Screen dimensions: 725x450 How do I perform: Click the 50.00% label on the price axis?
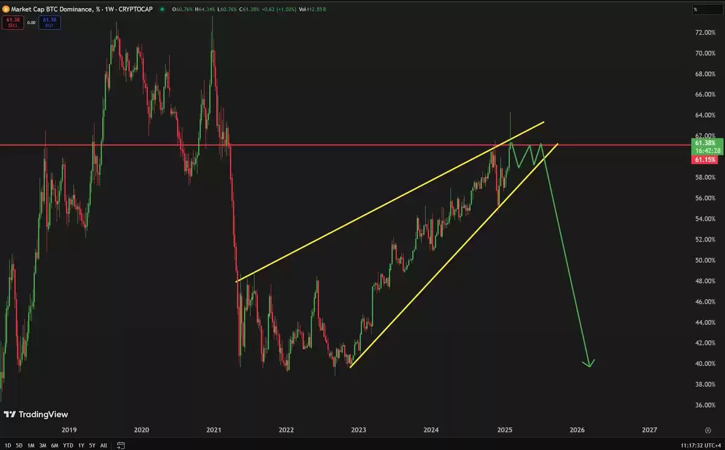704,260
